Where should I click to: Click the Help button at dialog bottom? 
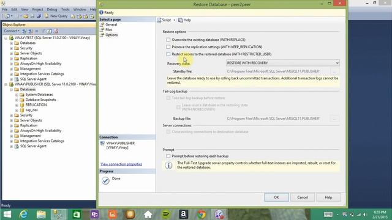click(328, 197)
